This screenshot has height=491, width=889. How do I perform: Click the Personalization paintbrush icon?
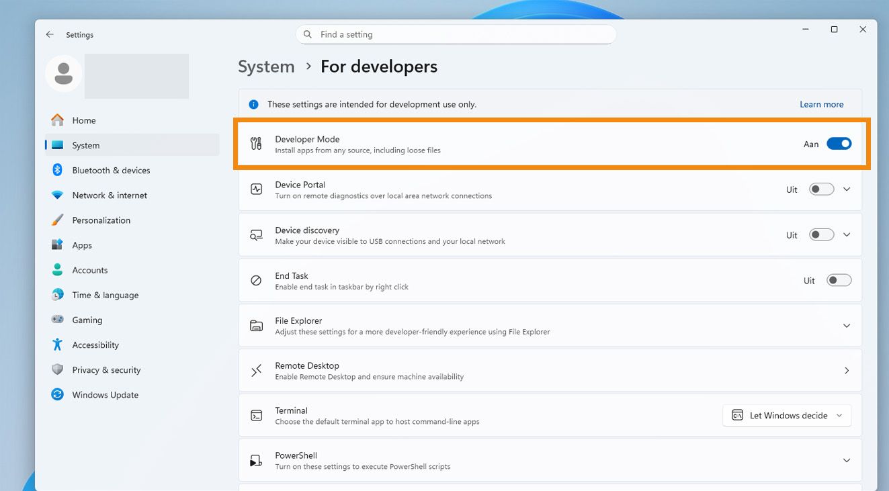(58, 220)
